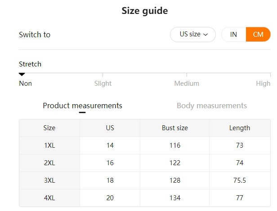This screenshot has height=211, width=277.
Task: Click the Size column header
Action: tap(49, 128)
